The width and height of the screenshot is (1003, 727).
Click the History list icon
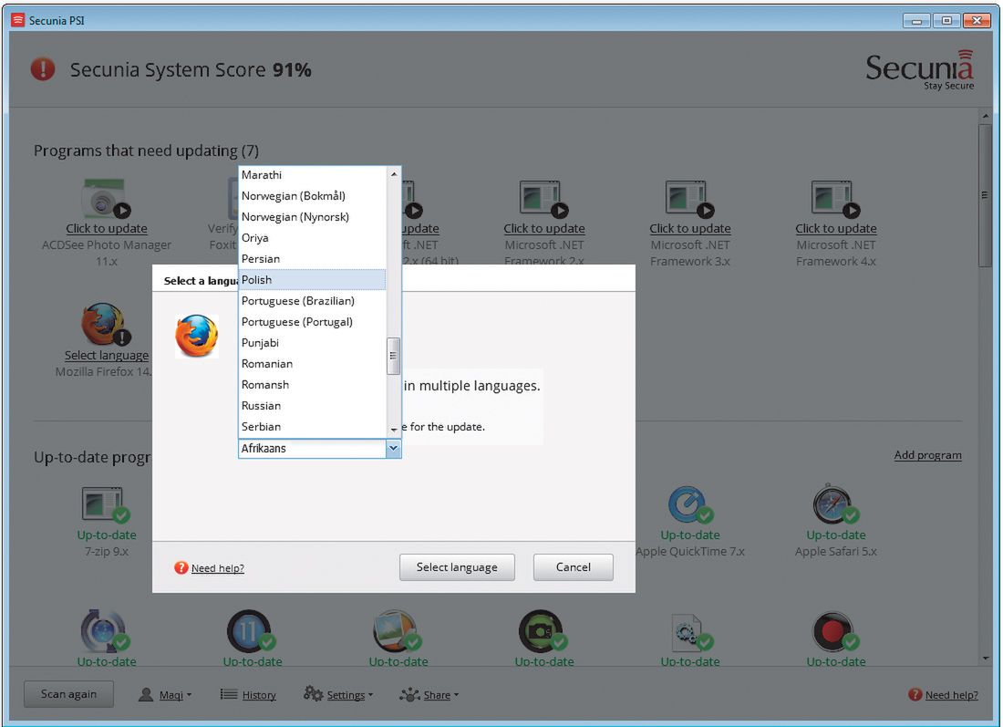(228, 694)
